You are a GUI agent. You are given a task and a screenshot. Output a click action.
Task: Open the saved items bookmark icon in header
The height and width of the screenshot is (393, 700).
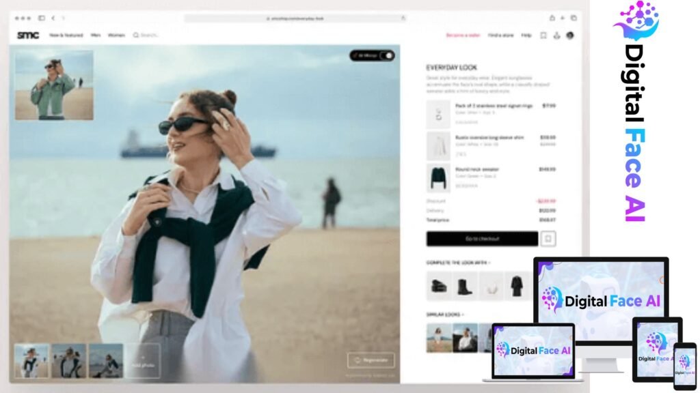pos(543,35)
